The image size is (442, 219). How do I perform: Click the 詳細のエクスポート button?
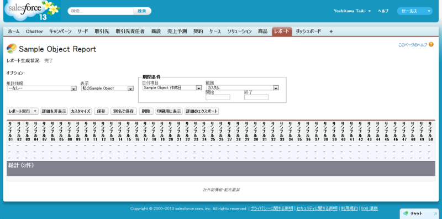click(x=202, y=111)
